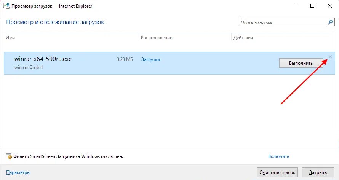The width and height of the screenshot is (339, 180).
Task: Click the magnifier search icon
Action: [x=330, y=22]
